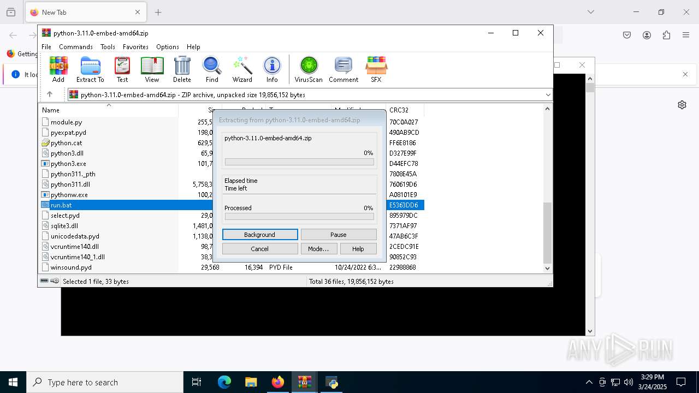Select python3.dll file
This screenshot has width=699, height=393.
(x=67, y=153)
